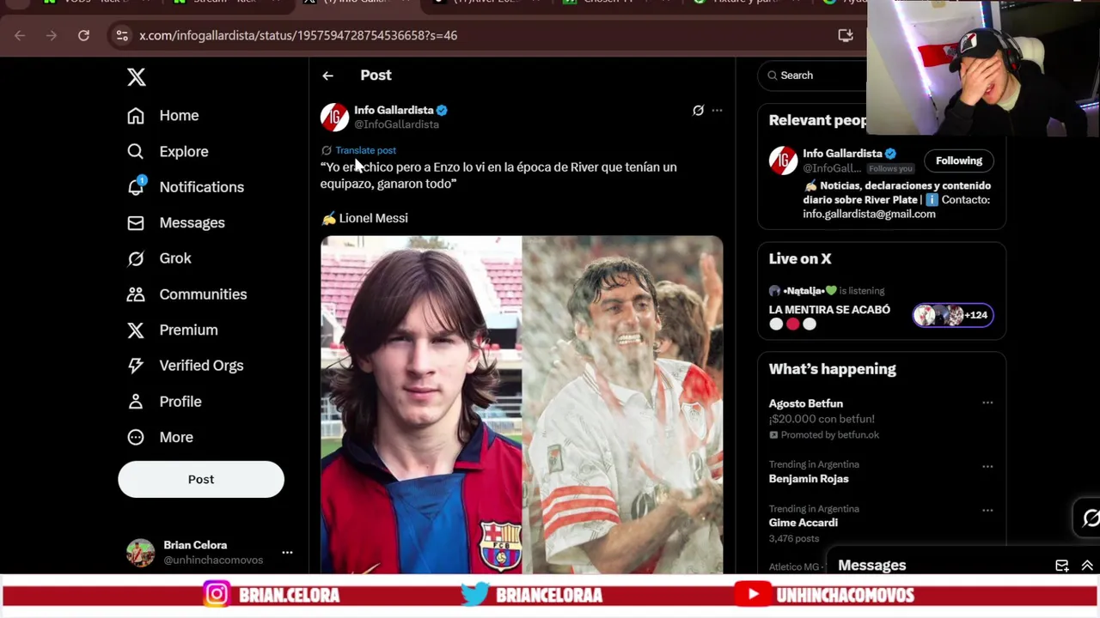Reload the page with the refresh icon
The height and width of the screenshot is (618, 1100).
83,35
